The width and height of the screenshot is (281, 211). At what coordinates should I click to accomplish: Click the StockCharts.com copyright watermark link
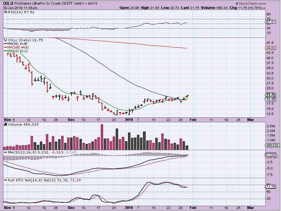250,3
